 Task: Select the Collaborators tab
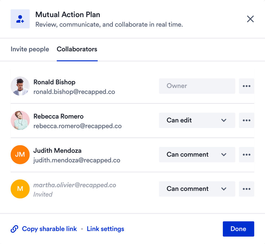[x=77, y=49]
